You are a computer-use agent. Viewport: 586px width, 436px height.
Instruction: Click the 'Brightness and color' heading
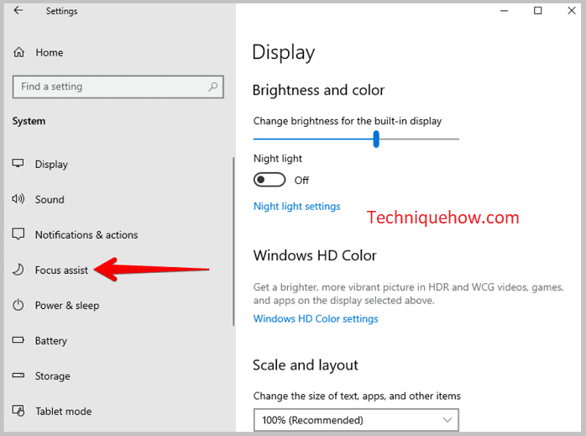tap(318, 90)
